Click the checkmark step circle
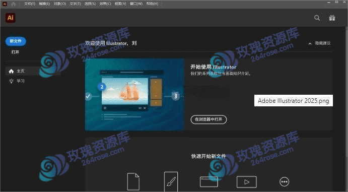Viewport: 348px width, 192px height. (x=88, y=96)
